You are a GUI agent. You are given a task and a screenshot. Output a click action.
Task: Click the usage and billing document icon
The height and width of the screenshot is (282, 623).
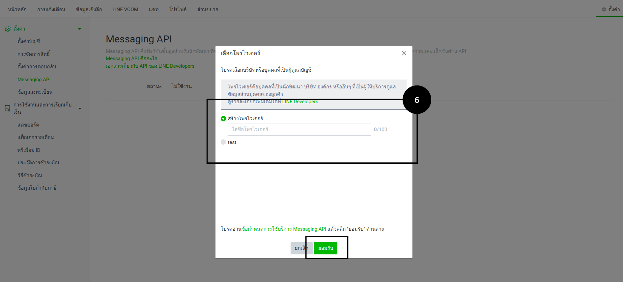(8, 108)
